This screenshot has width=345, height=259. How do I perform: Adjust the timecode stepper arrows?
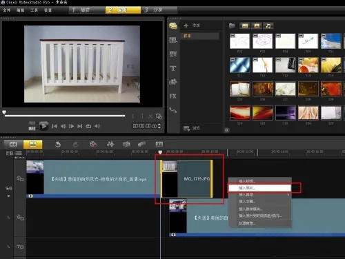(159, 126)
